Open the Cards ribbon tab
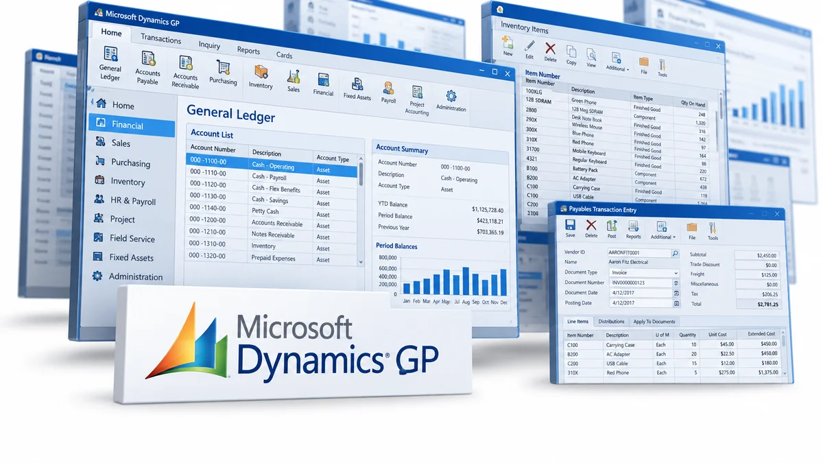Screen dimensions: 823x463 [284, 55]
